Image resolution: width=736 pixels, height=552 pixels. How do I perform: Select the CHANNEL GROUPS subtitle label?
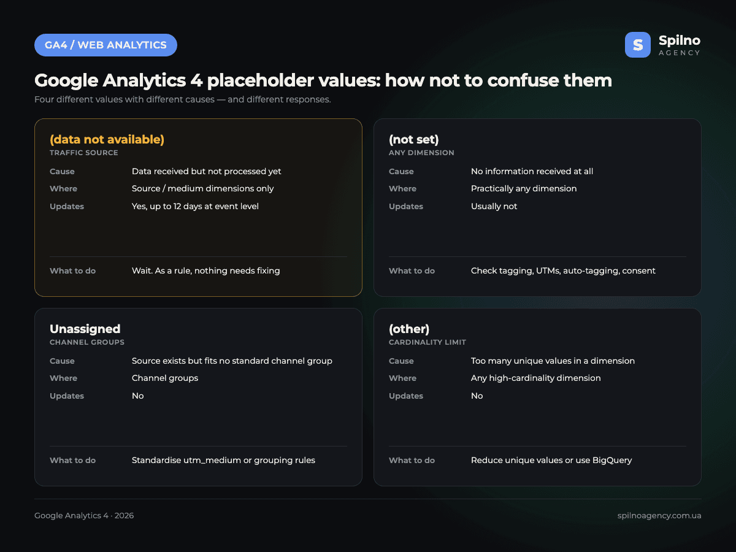pos(87,342)
